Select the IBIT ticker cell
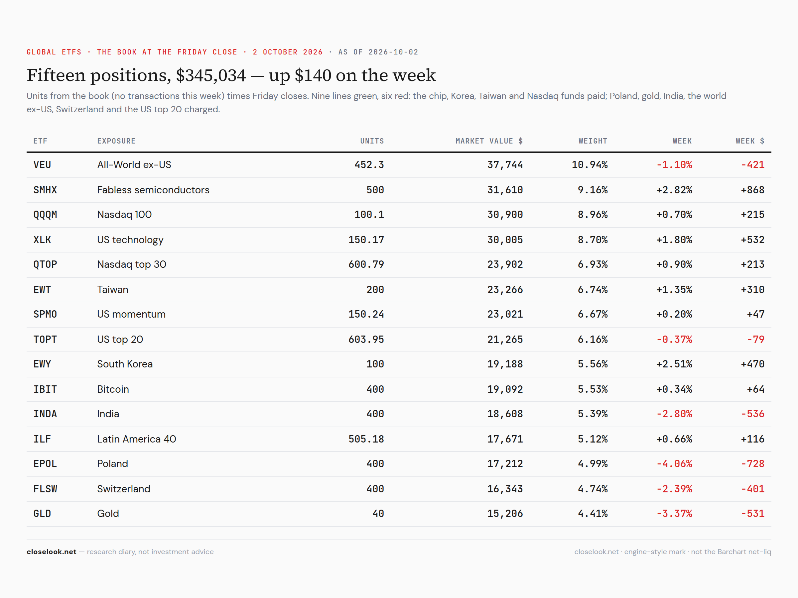Viewport: 798px width, 598px height. (x=45, y=389)
